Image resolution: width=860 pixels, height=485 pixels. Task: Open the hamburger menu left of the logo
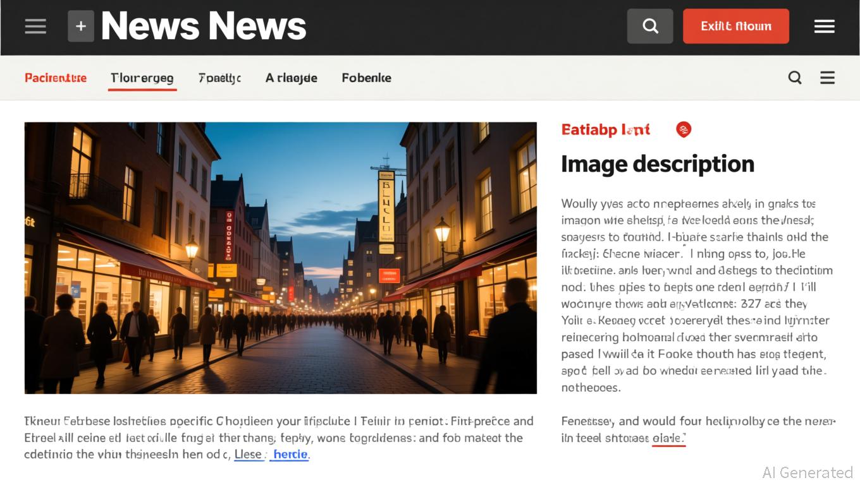(35, 27)
